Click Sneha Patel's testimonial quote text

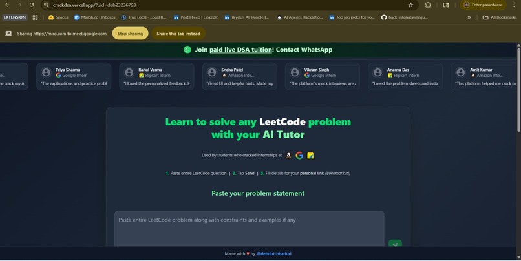pos(240,84)
